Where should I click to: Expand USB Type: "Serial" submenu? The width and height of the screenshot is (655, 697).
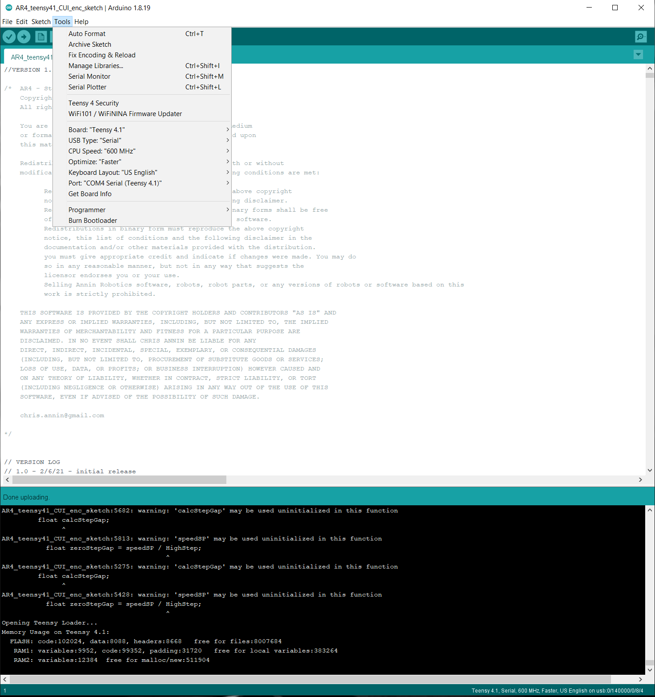pos(142,141)
